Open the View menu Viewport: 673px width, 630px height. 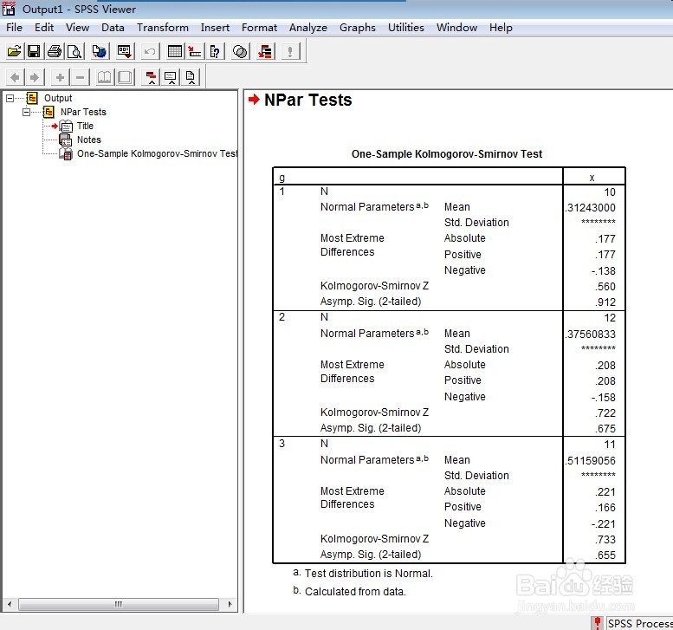tap(78, 28)
